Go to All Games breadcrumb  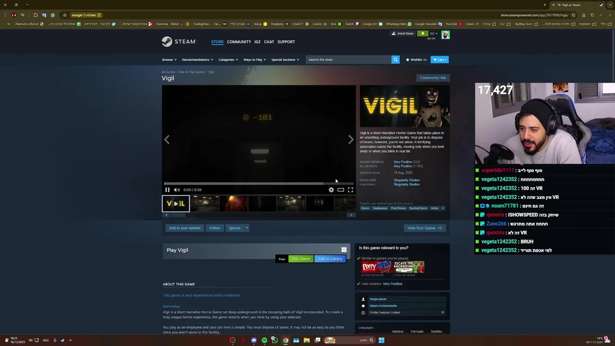point(168,72)
